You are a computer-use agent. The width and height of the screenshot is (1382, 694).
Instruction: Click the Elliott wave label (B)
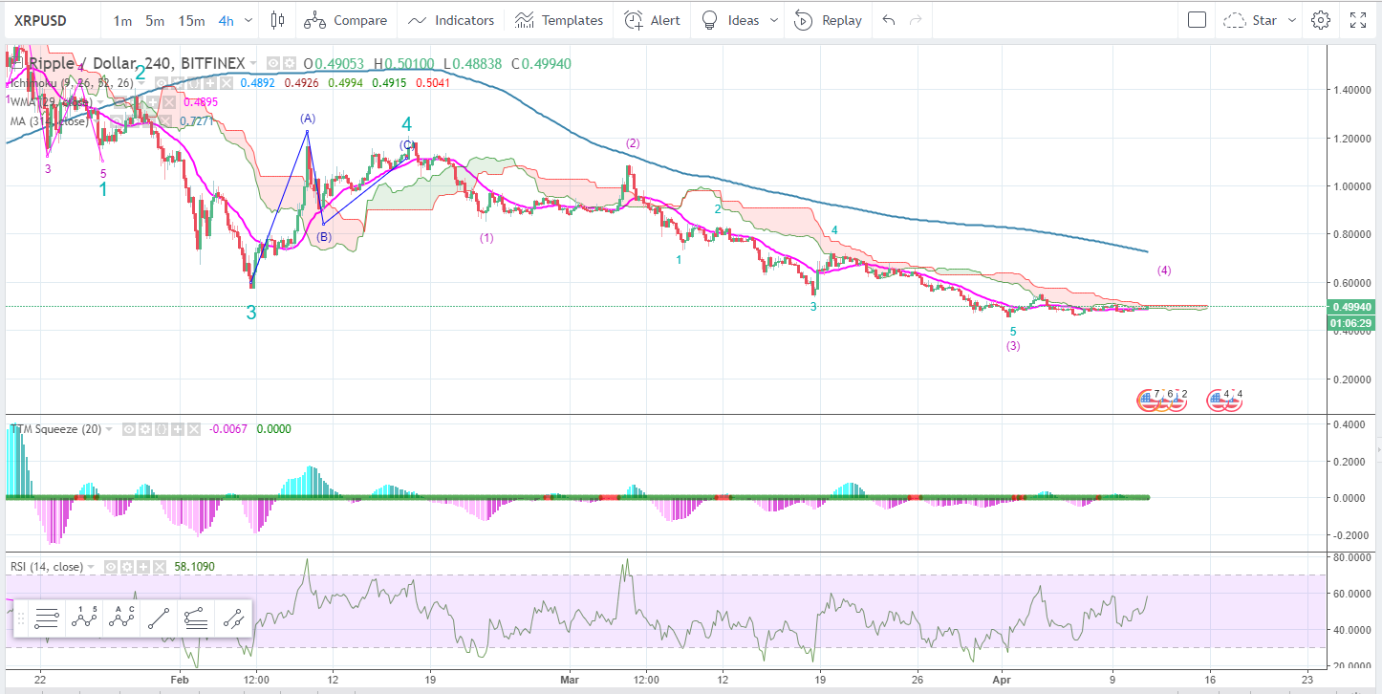(324, 236)
